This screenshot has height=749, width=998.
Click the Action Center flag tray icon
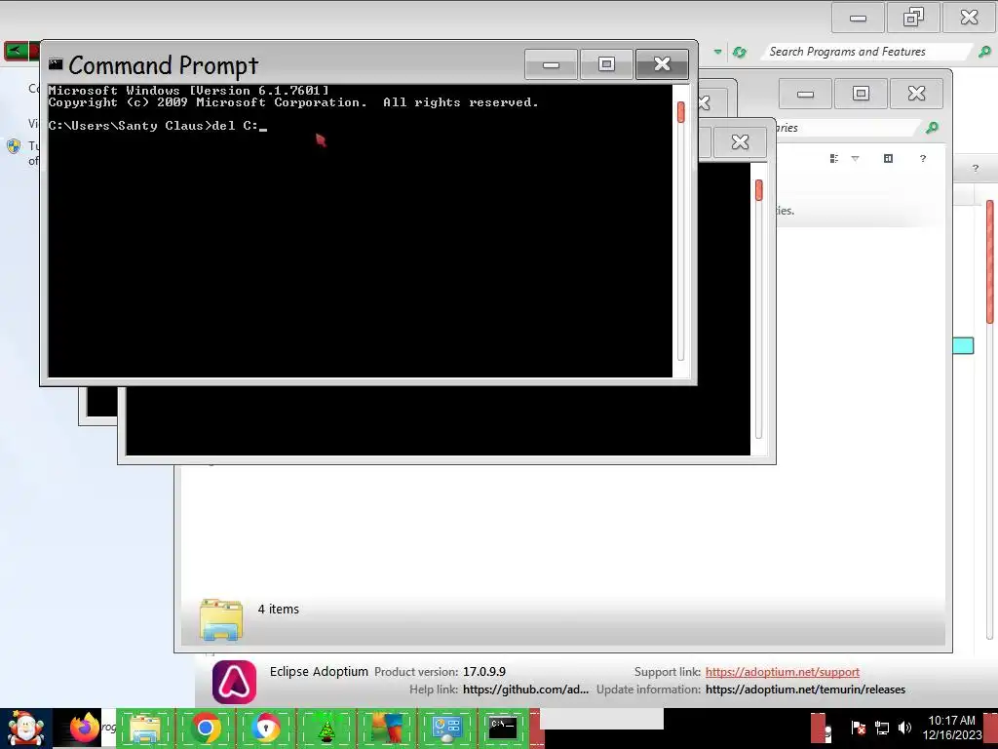(858, 728)
